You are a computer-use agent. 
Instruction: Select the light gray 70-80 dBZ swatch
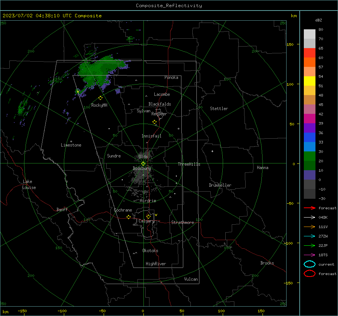(309, 34)
